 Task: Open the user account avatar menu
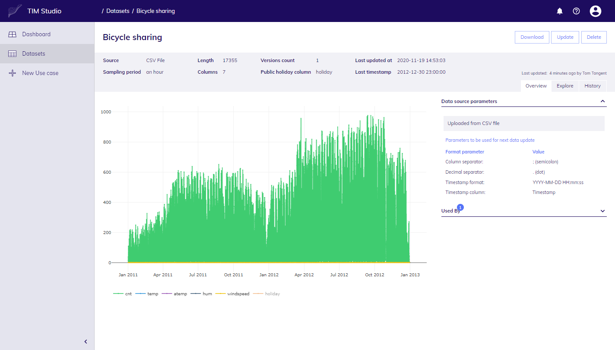click(596, 11)
